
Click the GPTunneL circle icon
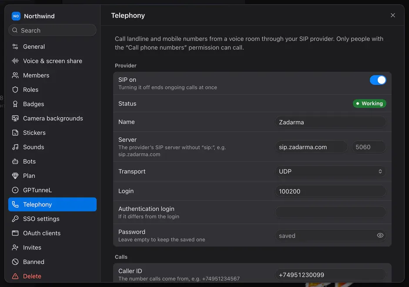[x=15, y=190]
